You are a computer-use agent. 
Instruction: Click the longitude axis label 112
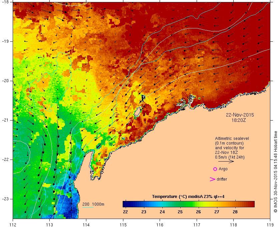coord(13,225)
